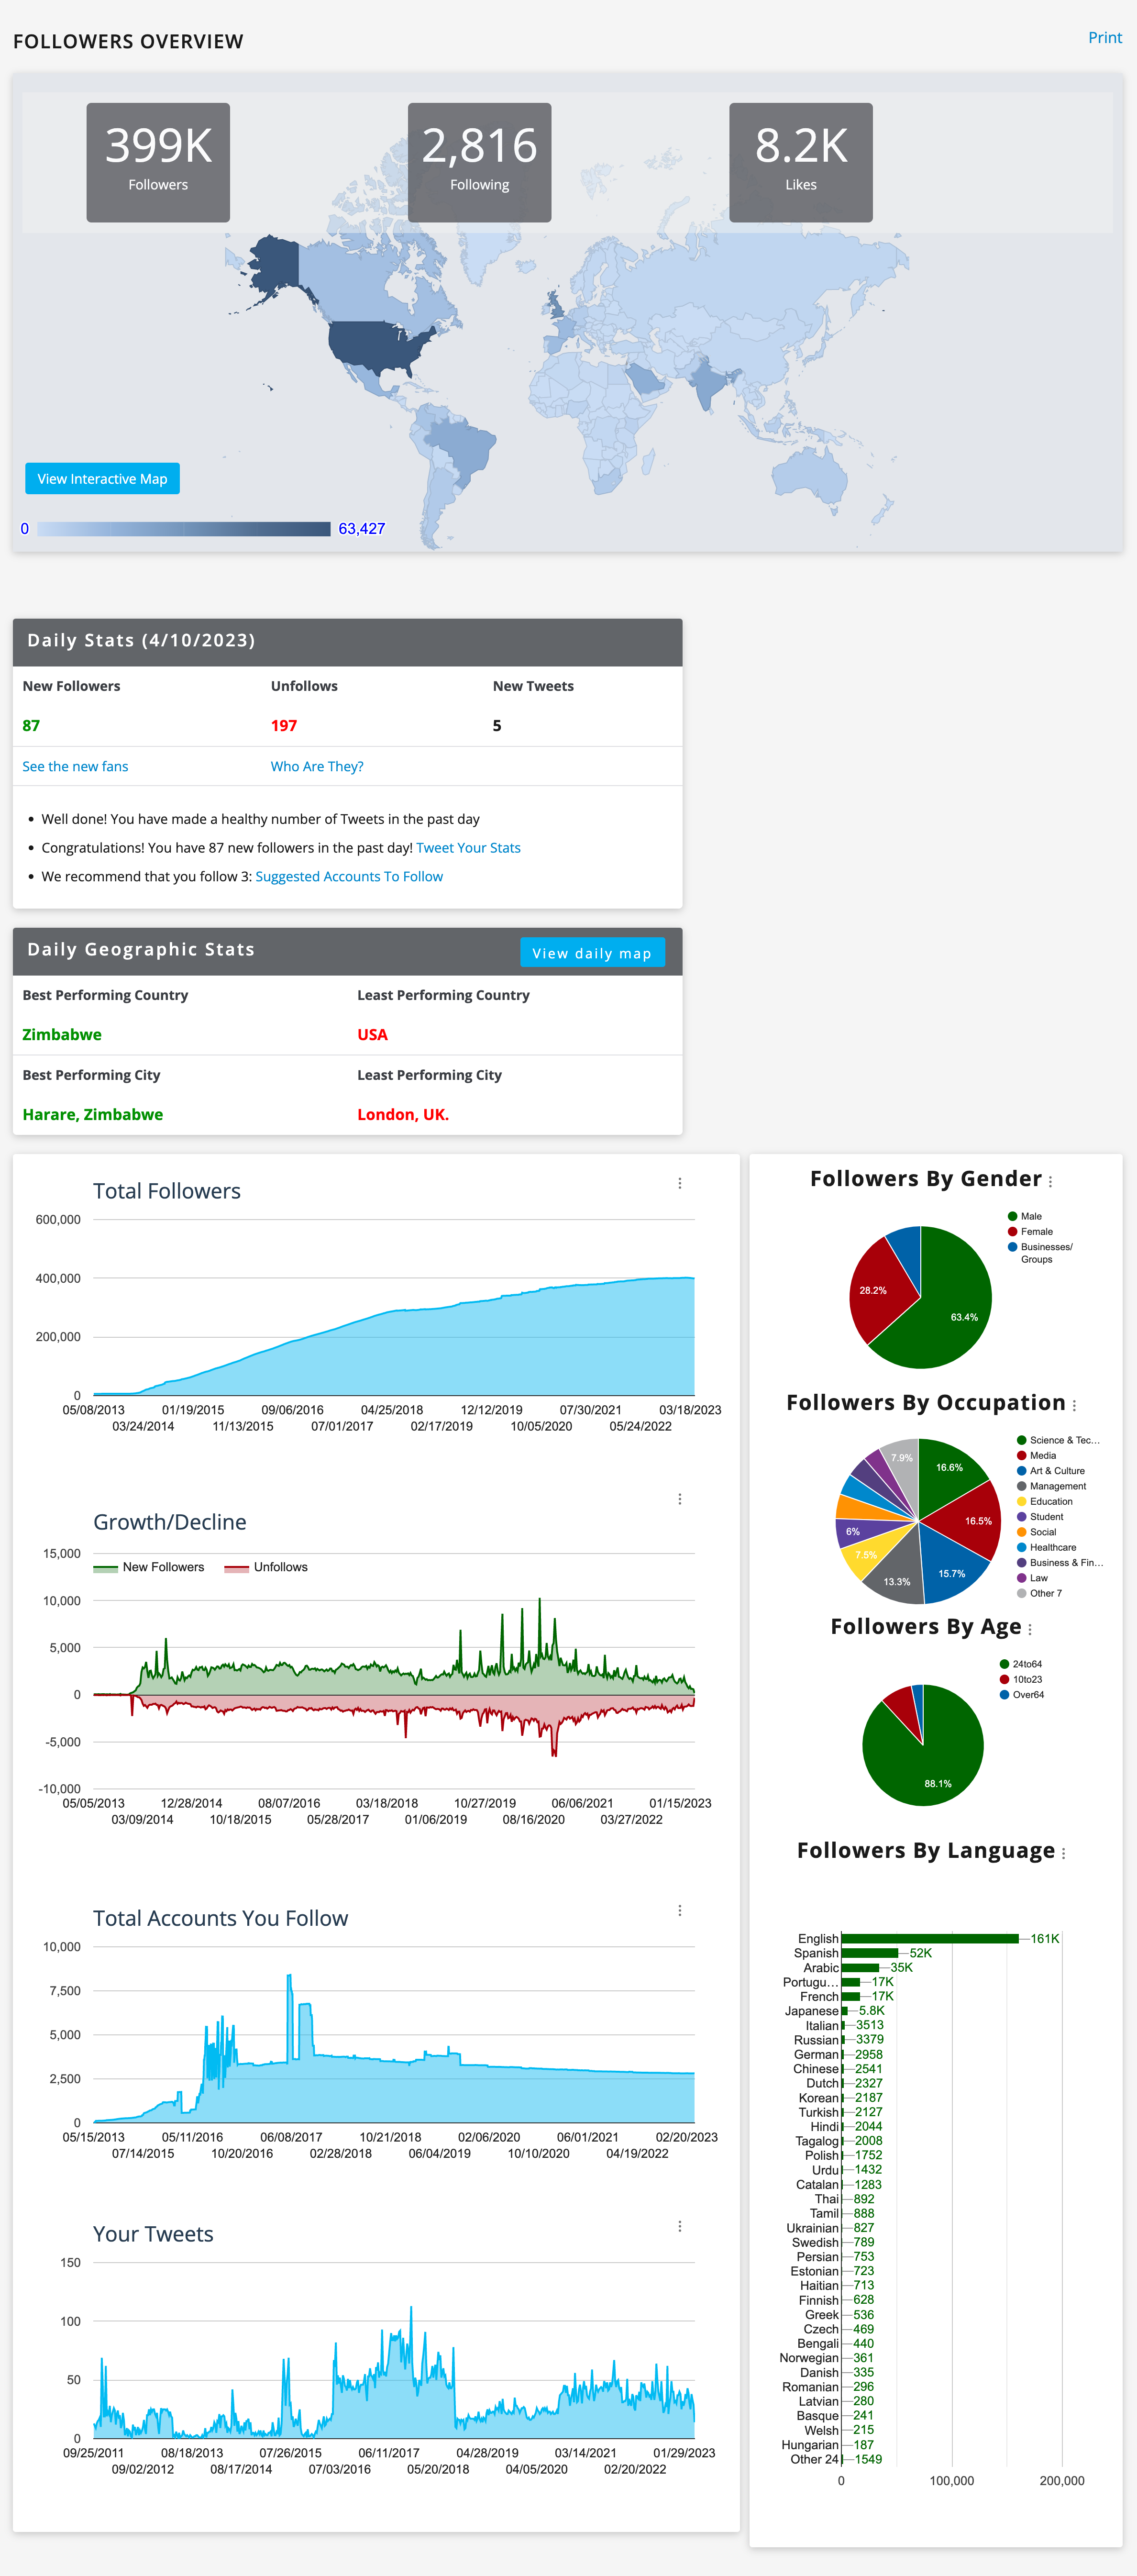Select Businesses/Groups legend entry
The width and height of the screenshot is (1137, 2576).
(1040, 1252)
